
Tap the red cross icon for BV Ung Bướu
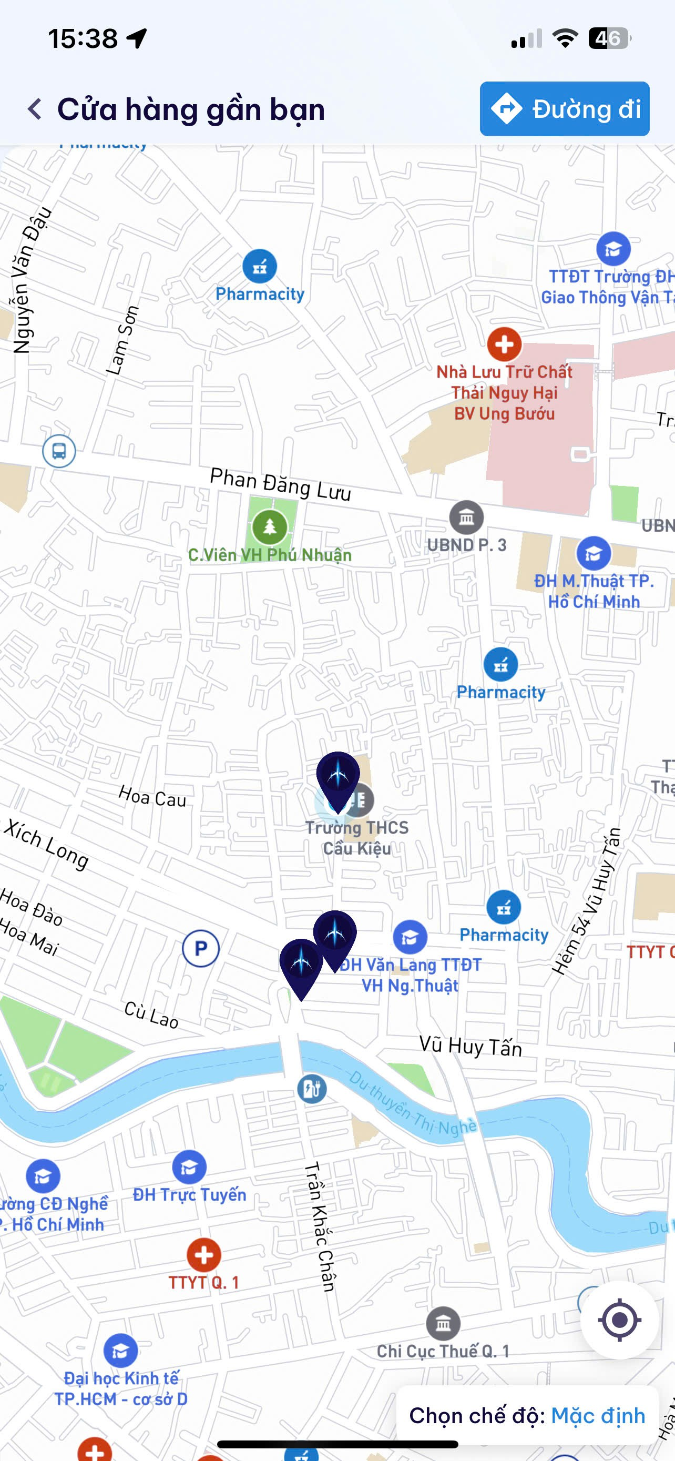(504, 344)
